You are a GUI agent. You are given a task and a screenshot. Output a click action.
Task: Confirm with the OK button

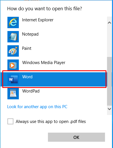click(76, 137)
